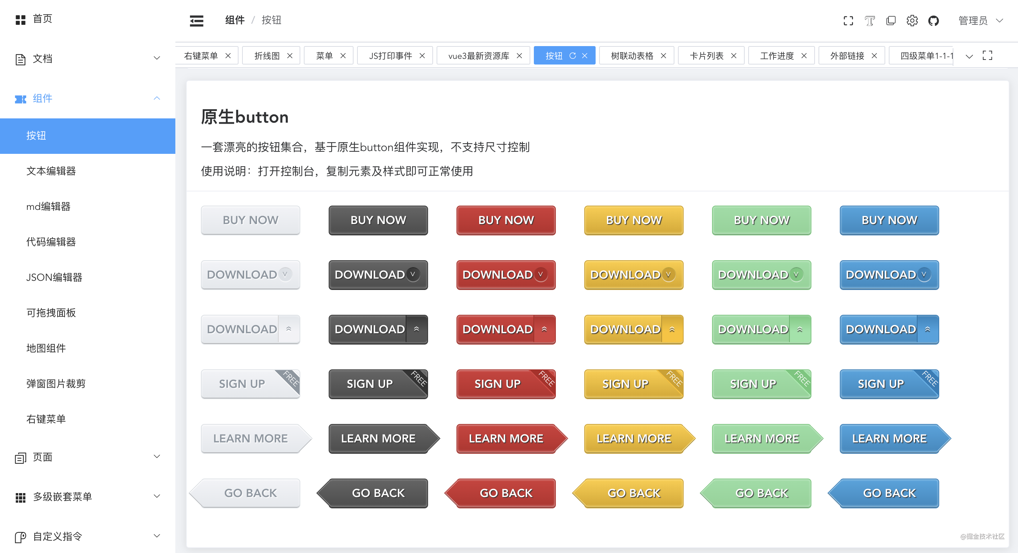Screen dimensions: 1018x553
Task: Go to 首页 in sidebar
Action: coord(42,19)
